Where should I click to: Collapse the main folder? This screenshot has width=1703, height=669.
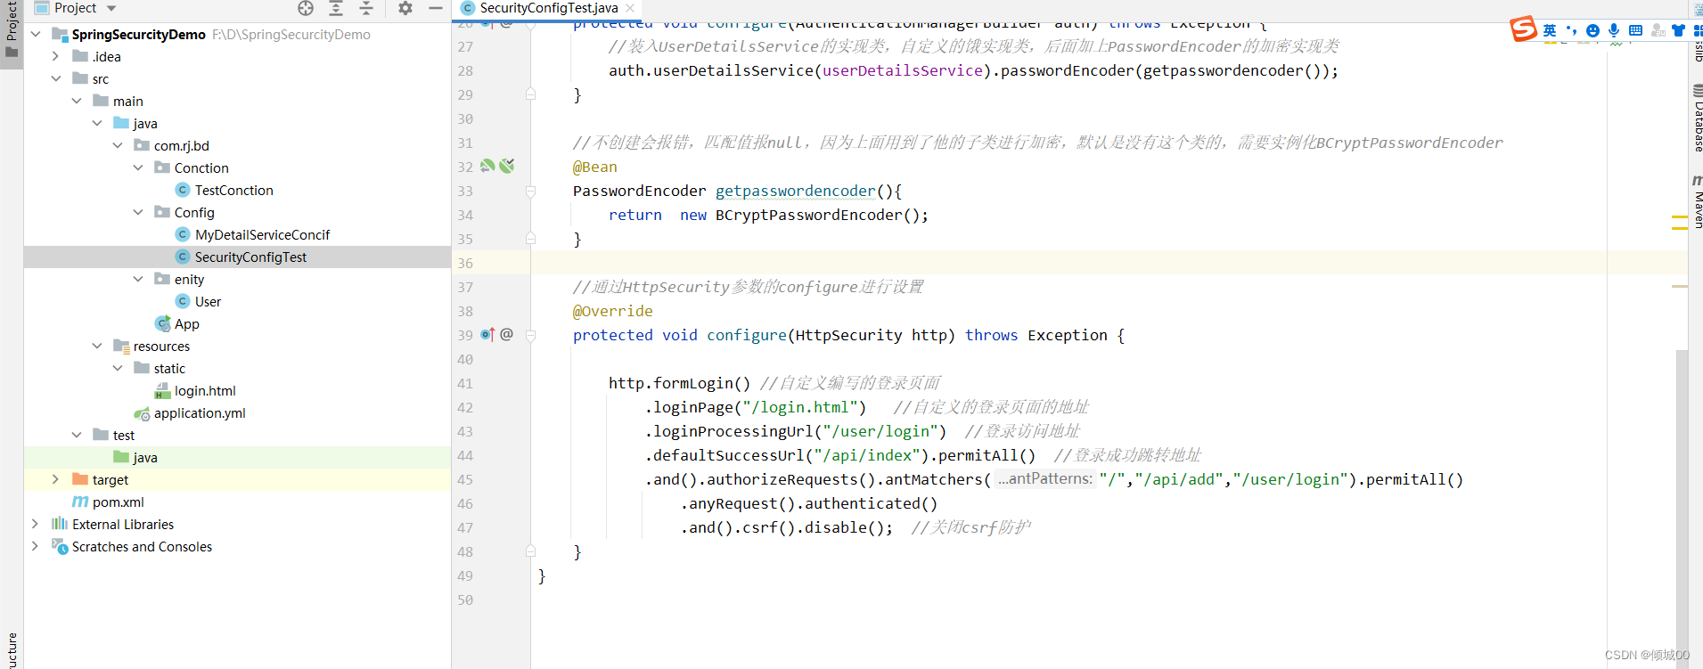(x=77, y=102)
